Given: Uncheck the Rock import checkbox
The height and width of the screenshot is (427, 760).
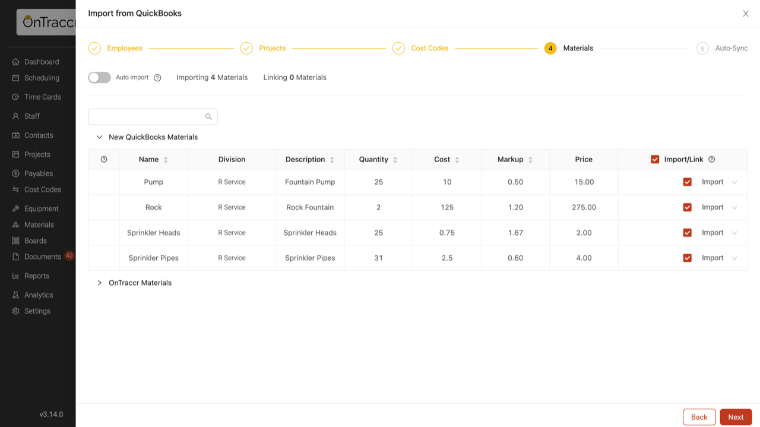Looking at the screenshot, I should [x=687, y=207].
